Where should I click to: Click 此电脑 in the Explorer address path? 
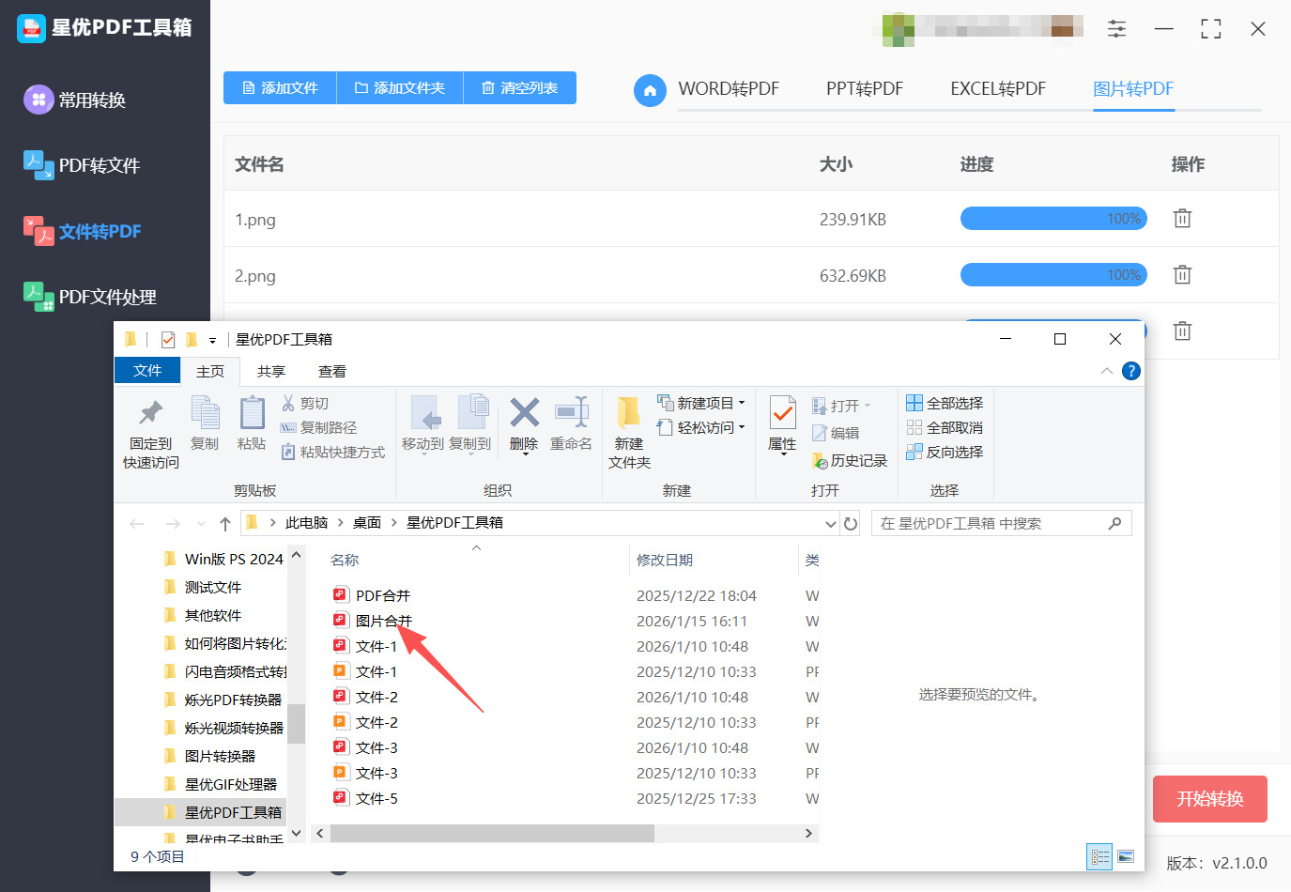click(x=307, y=523)
